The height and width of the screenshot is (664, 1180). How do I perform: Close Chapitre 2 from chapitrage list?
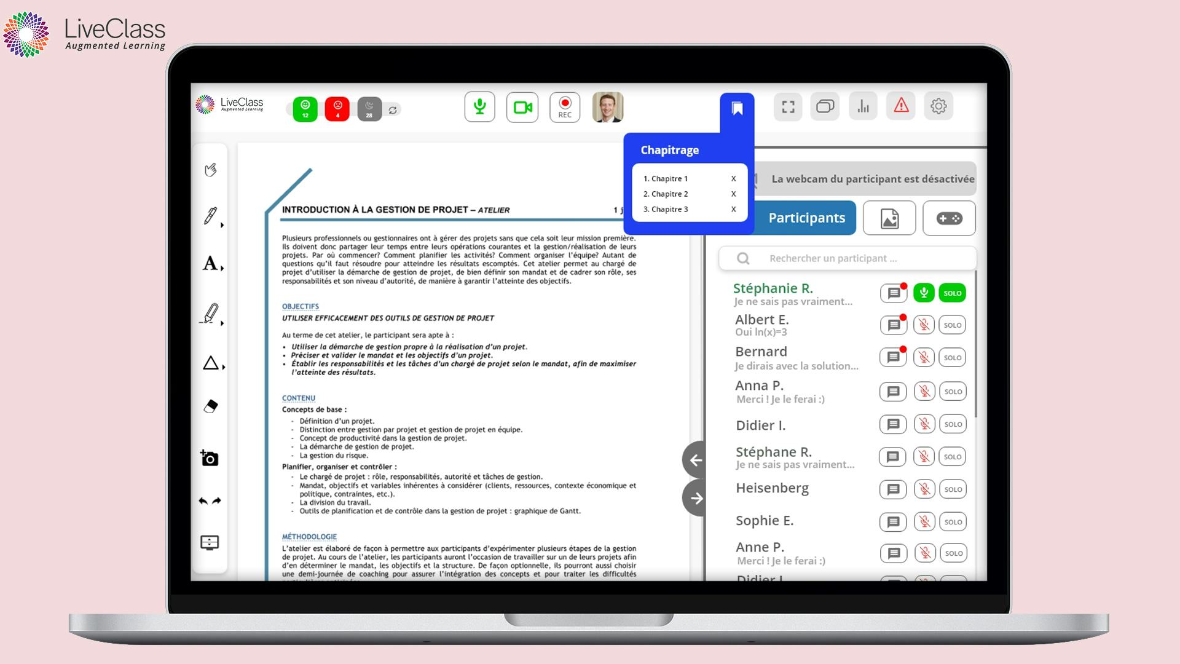click(734, 194)
